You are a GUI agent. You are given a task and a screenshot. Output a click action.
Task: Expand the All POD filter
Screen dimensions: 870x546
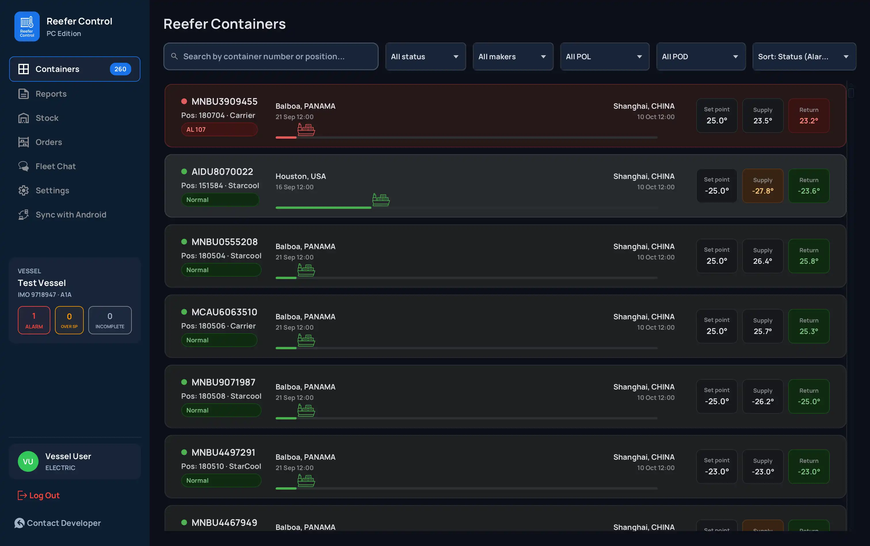pos(701,56)
